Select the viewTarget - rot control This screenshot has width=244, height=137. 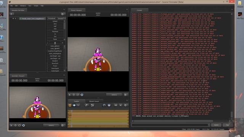[55, 58]
